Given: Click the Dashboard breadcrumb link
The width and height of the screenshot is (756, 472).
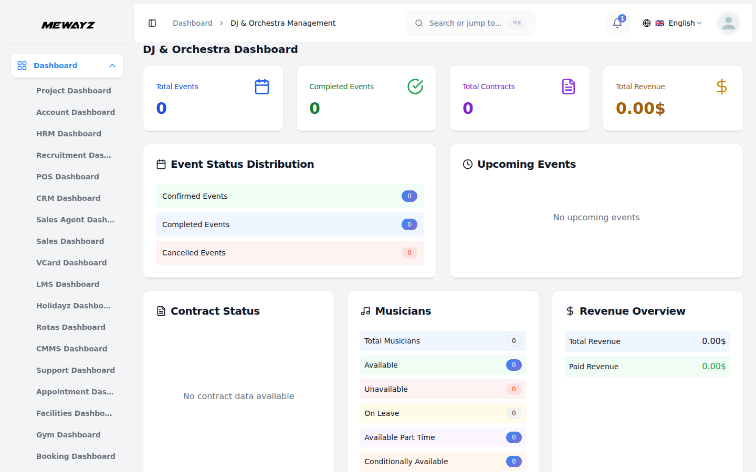Looking at the screenshot, I should tap(193, 23).
